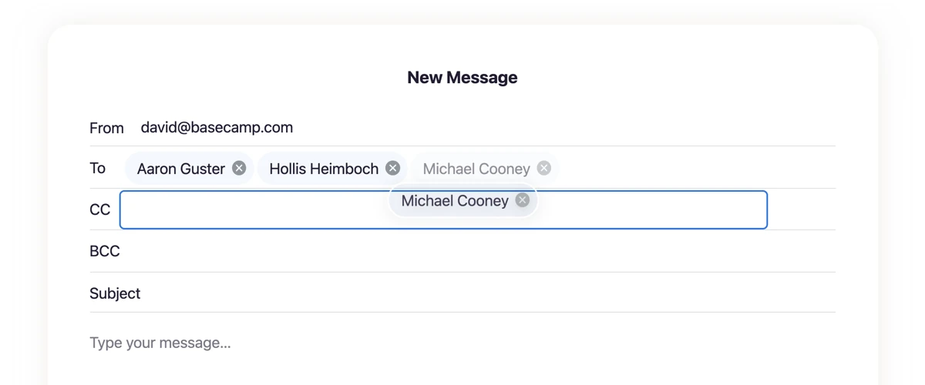
Task: Remove Aaron Guster from recipients
Action: pos(239,168)
